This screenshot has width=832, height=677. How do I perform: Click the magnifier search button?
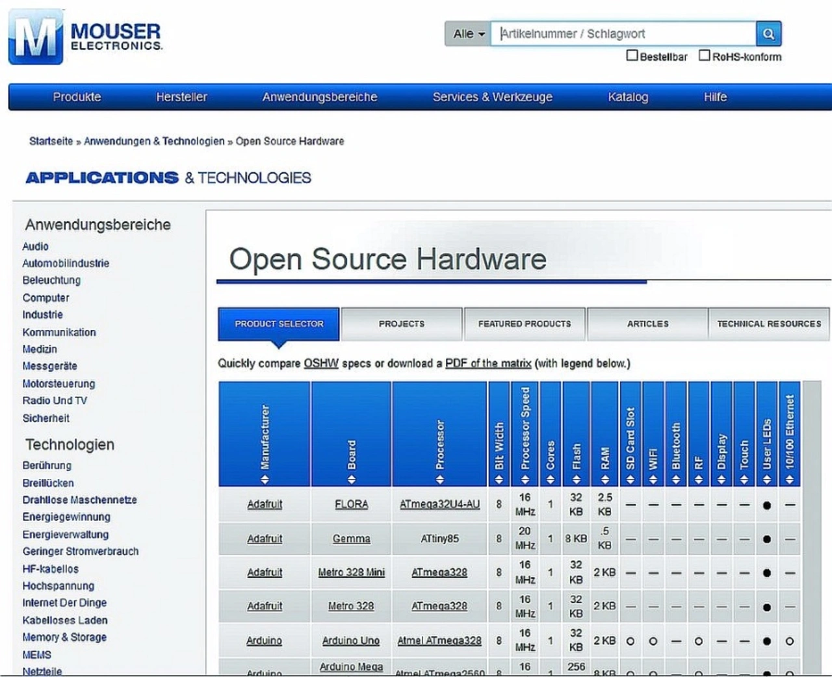click(x=768, y=34)
